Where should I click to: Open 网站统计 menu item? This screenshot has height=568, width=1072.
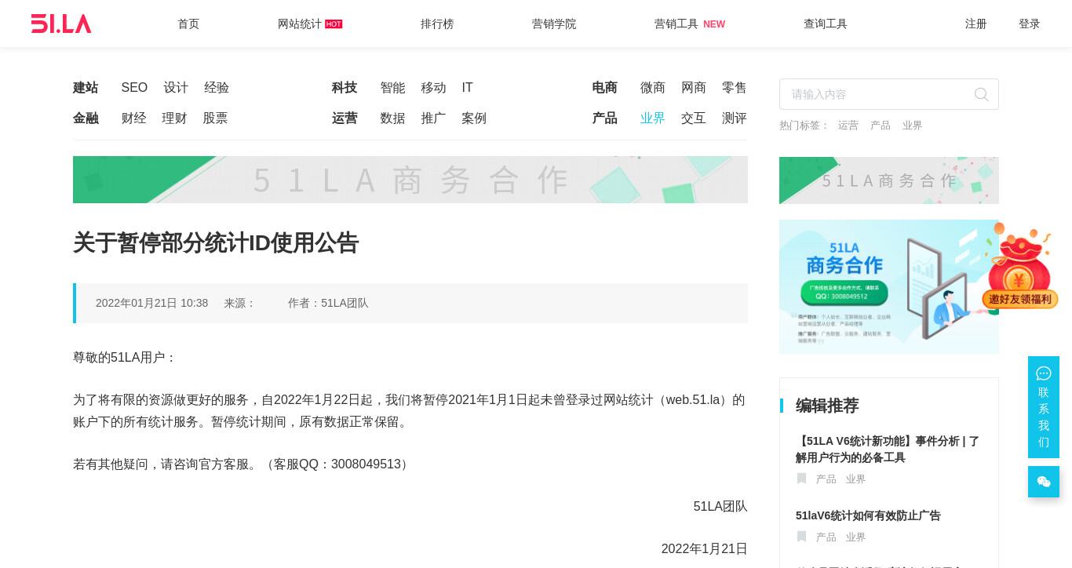click(300, 24)
